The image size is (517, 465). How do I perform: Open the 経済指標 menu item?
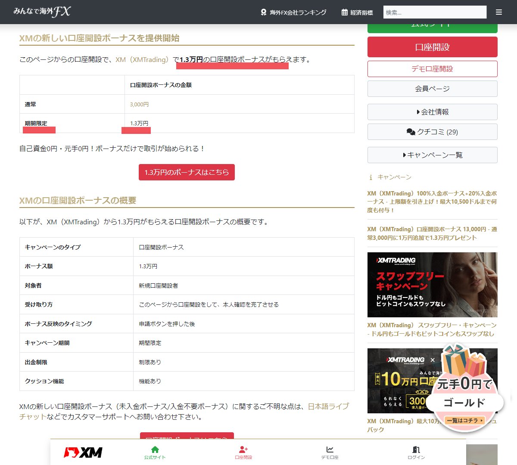pyautogui.click(x=362, y=12)
